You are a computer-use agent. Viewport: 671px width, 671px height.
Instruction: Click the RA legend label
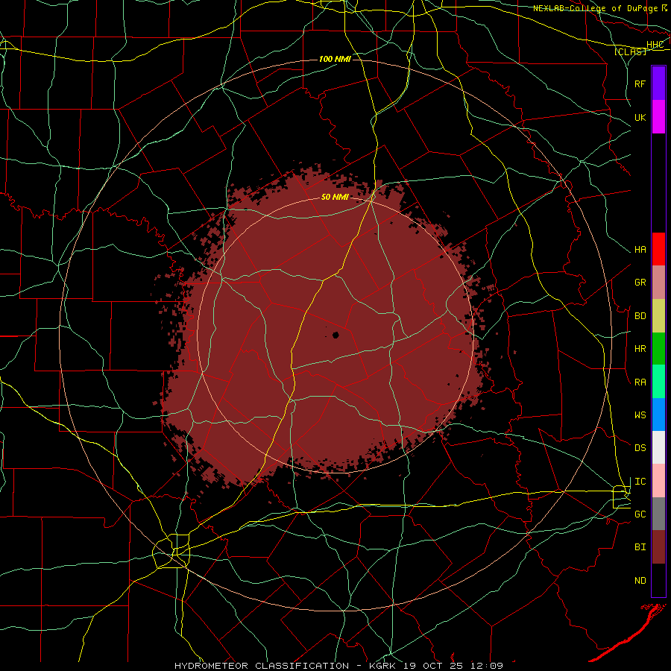(640, 382)
